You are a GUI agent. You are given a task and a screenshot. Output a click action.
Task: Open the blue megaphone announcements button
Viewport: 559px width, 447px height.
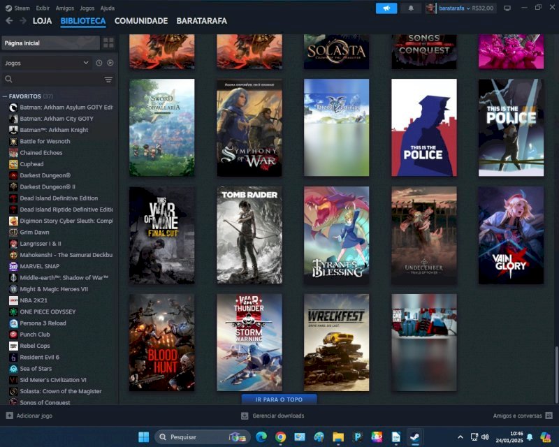pos(386,8)
